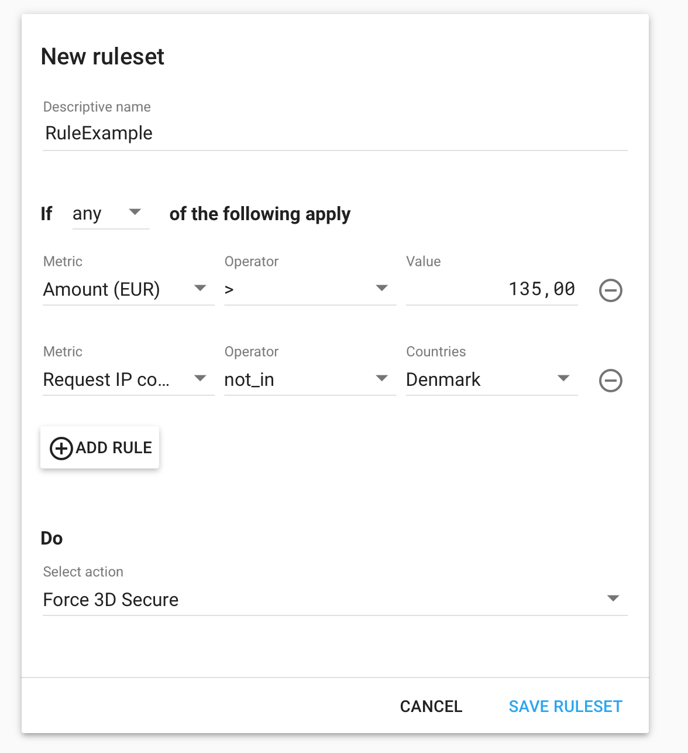Open the Denmark countries dropdown
Viewport: 688px width, 753px height.
coord(492,379)
